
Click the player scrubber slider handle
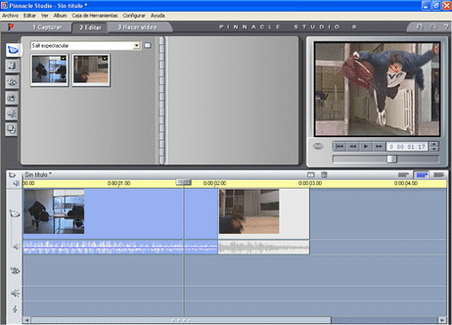coord(391,159)
